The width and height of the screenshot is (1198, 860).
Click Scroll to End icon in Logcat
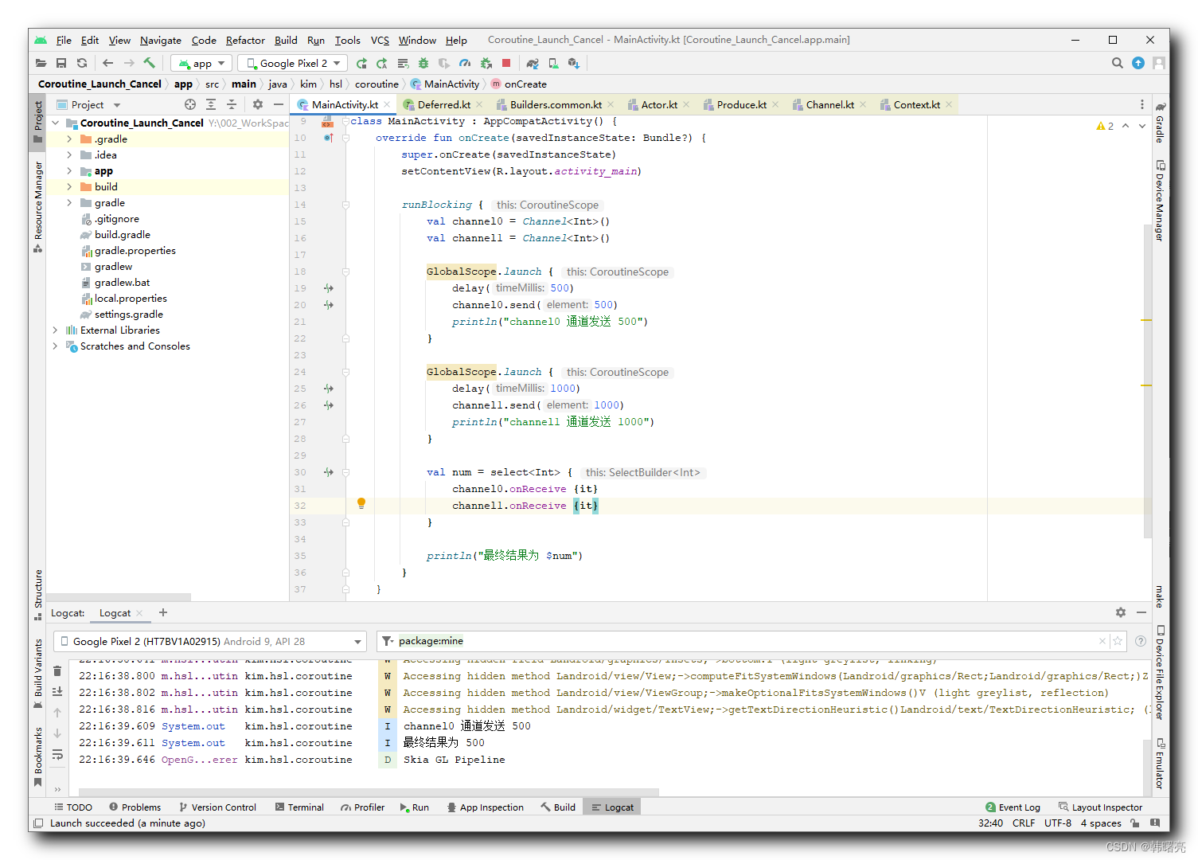[x=57, y=691]
